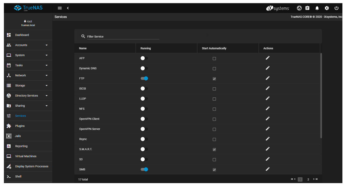Click the Filter Service search field
Image resolution: width=346 pixels, height=187 pixels.
[123, 37]
